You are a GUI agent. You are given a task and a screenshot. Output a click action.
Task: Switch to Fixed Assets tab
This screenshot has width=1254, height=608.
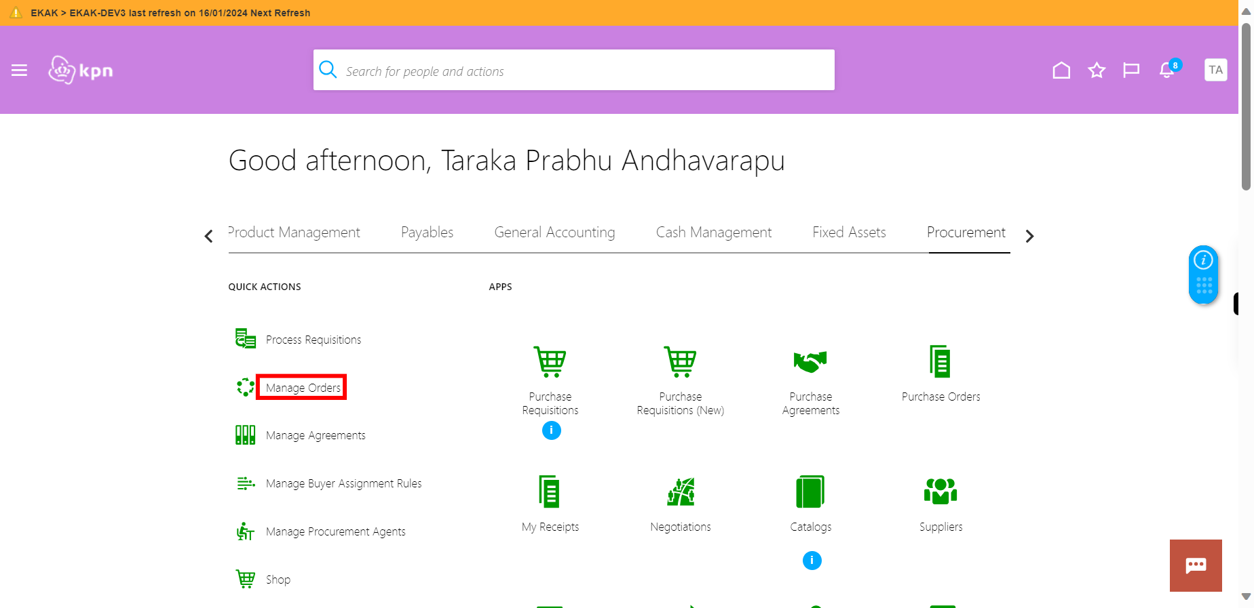tap(849, 232)
